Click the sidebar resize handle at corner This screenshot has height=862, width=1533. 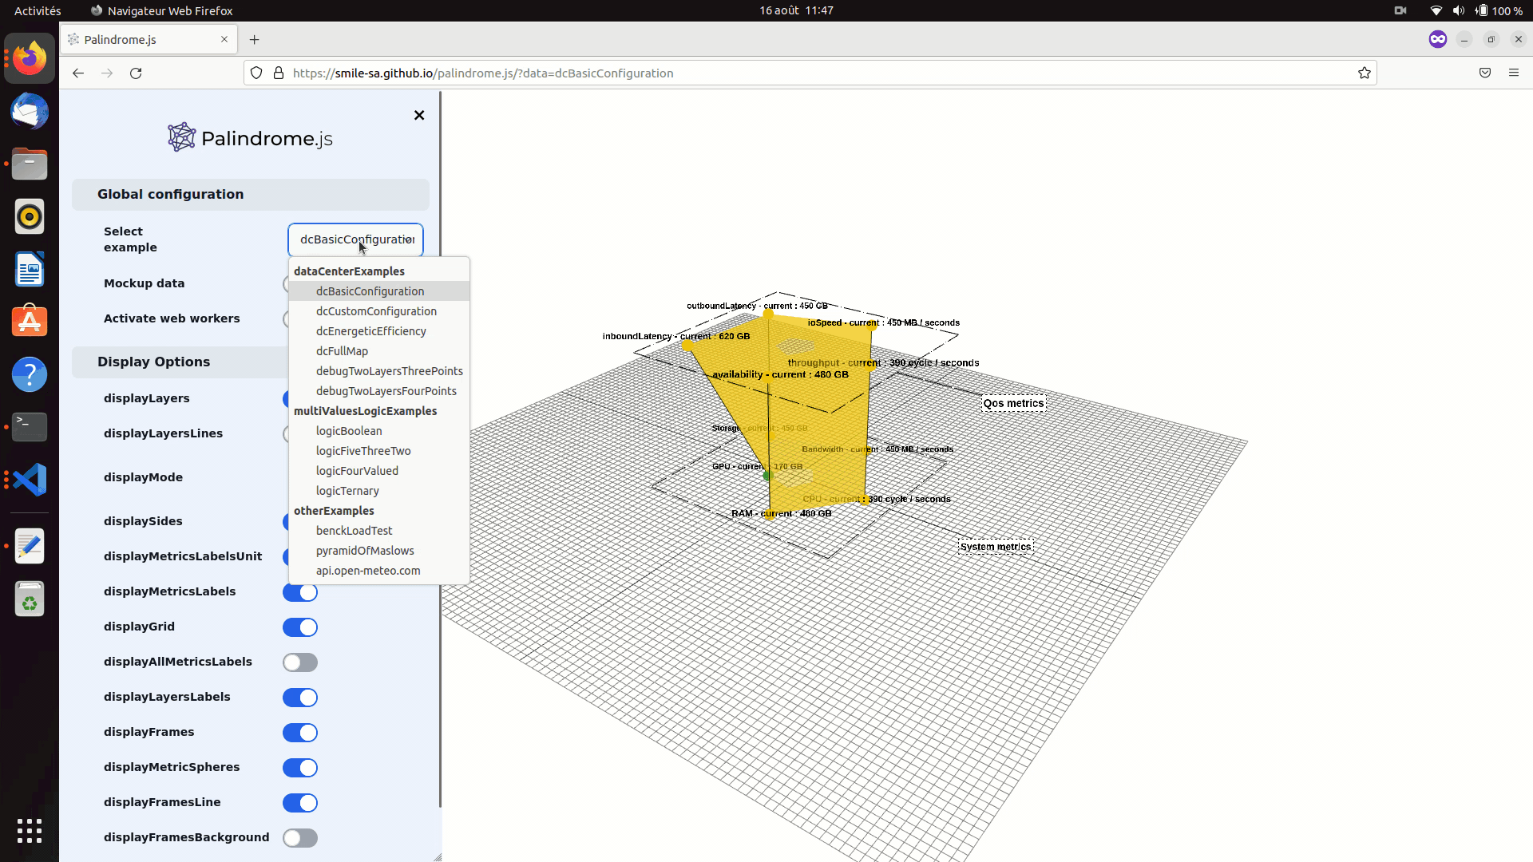438,857
